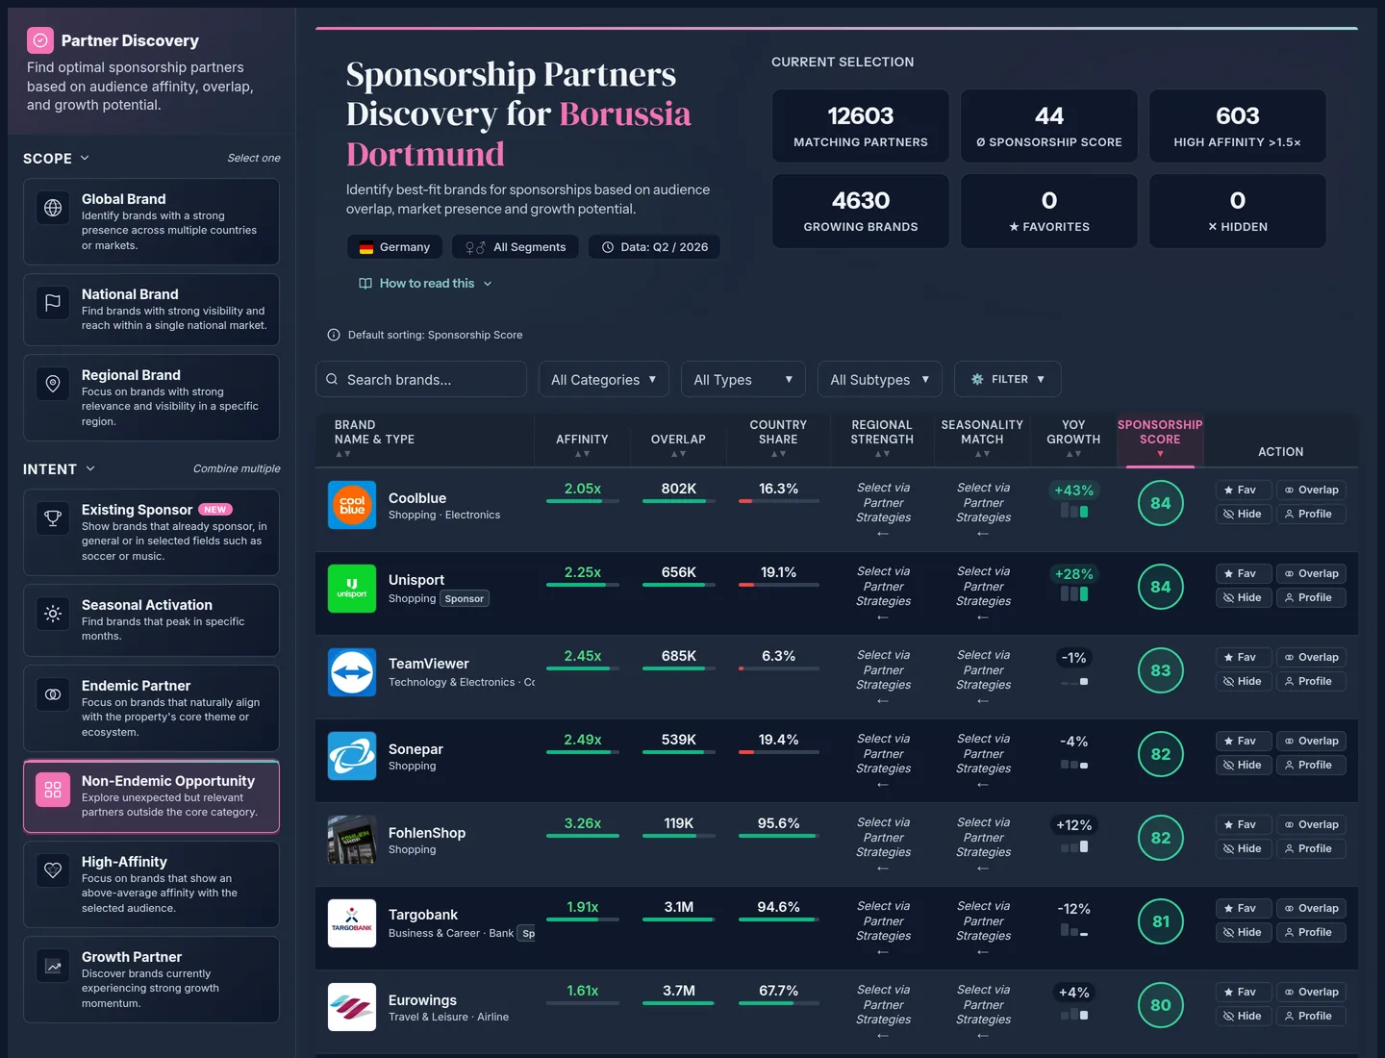Click the Unisport brand logo
This screenshot has width=1385, height=1058.
point(352,589)
